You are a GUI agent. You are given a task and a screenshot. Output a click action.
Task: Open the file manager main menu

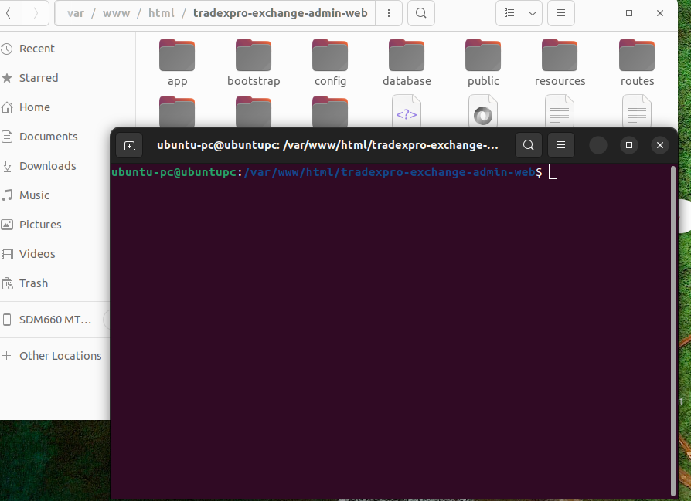(561, 13)
